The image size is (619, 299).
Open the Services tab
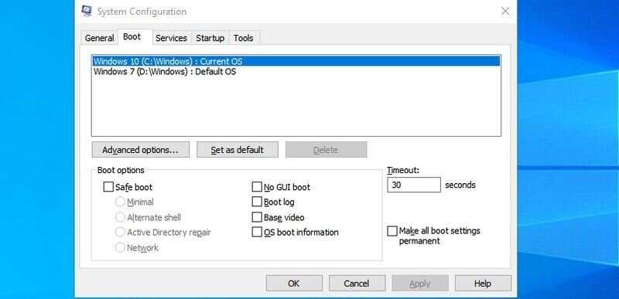coord(171,38)
